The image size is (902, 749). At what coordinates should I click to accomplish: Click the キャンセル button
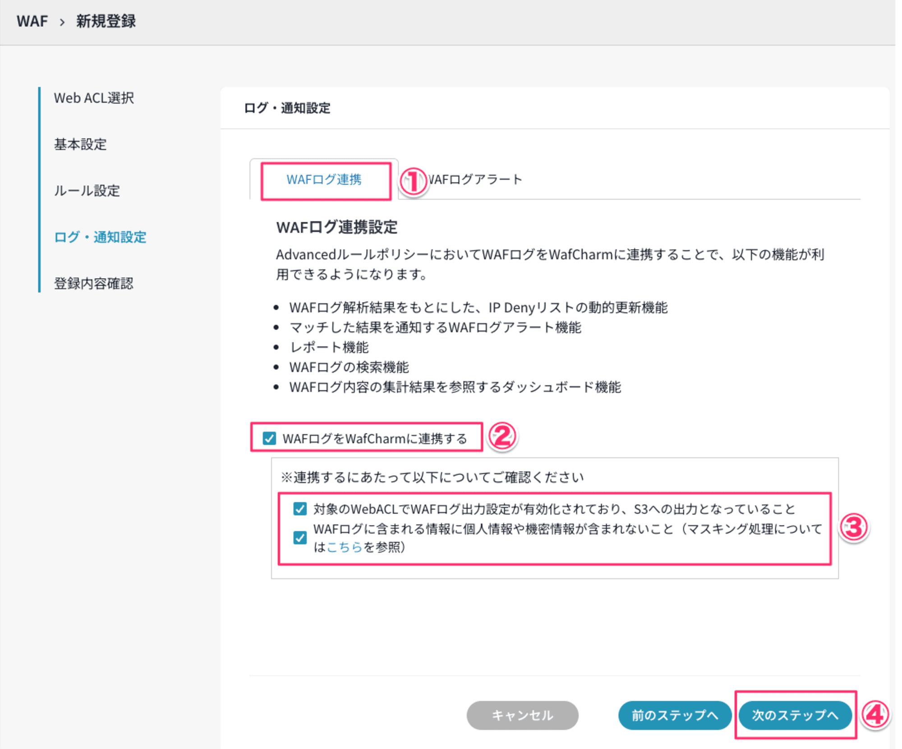[x=522, y=715]
